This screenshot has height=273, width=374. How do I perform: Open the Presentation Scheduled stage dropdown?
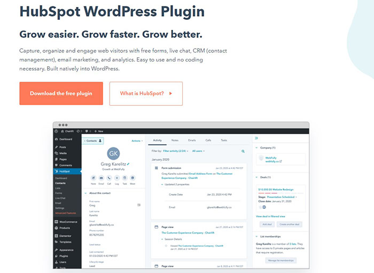click(x=282, y=197)
